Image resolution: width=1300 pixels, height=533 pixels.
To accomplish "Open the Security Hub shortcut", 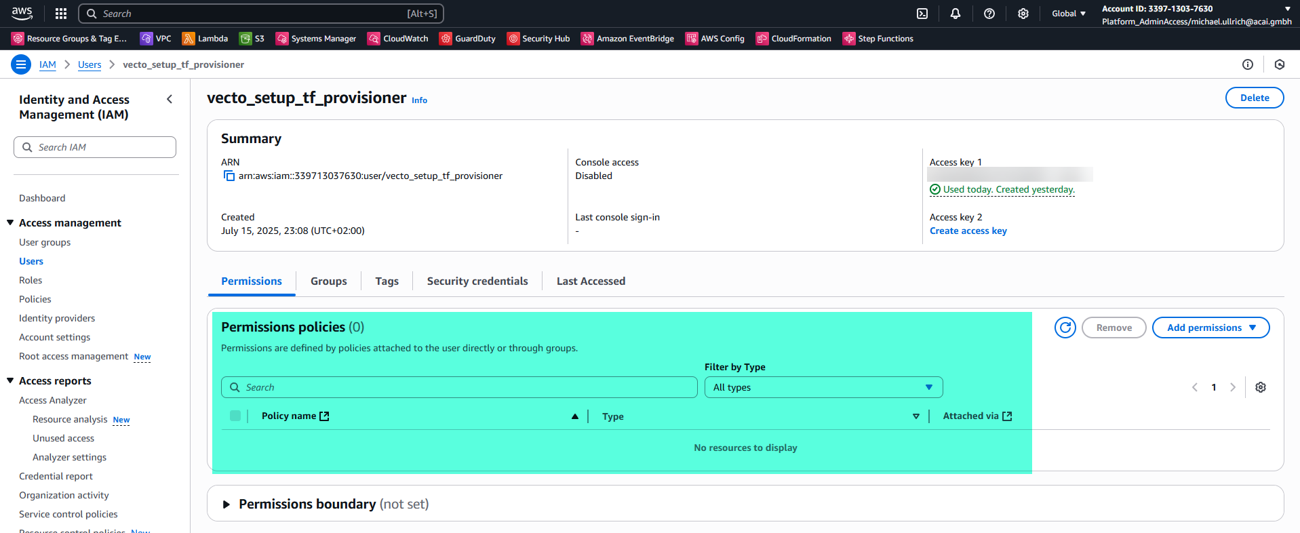I will (538, 39).
